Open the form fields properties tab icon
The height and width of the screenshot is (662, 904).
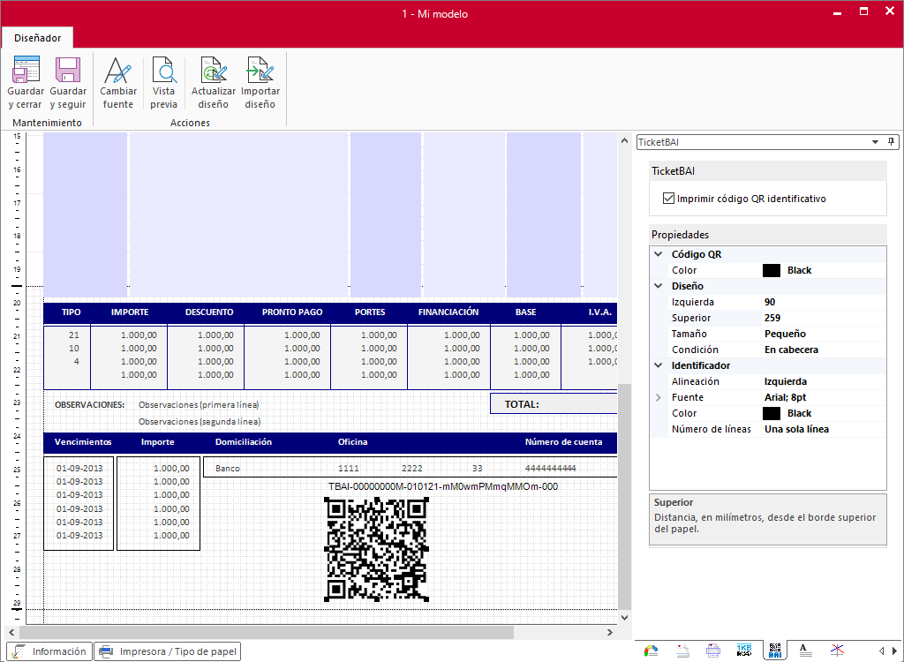(713, 651)
